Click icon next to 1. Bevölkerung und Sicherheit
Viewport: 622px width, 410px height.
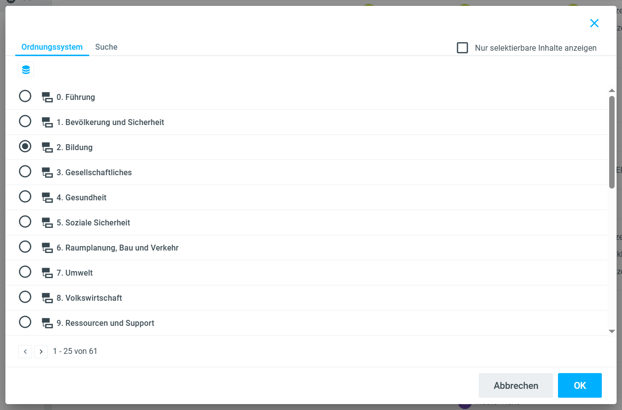click(x=47, y=122)
